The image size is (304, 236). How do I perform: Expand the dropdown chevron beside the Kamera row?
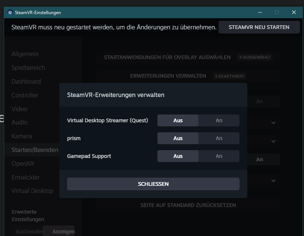tap(273, 141)
